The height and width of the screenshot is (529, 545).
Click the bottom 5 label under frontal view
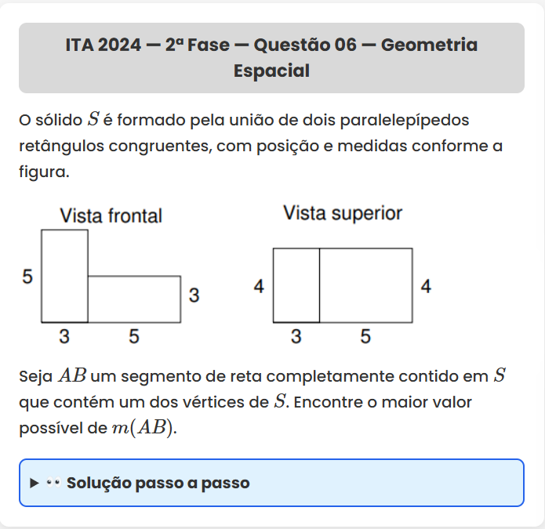click(134, 337)
